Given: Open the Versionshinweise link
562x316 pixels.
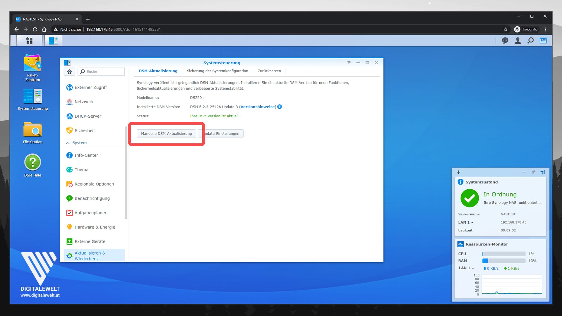Looking at the screenshot, I should (258, 107).
